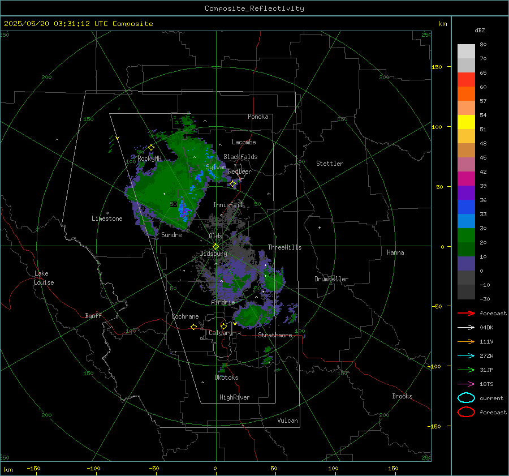Image resolution: width=509 pixels, height=476 pixels.
Task: Click the Lacombe city label
Action: [x=244, y=142]
